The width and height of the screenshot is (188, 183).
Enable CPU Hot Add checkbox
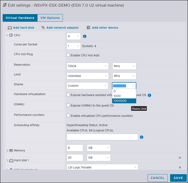pos(68,55)
